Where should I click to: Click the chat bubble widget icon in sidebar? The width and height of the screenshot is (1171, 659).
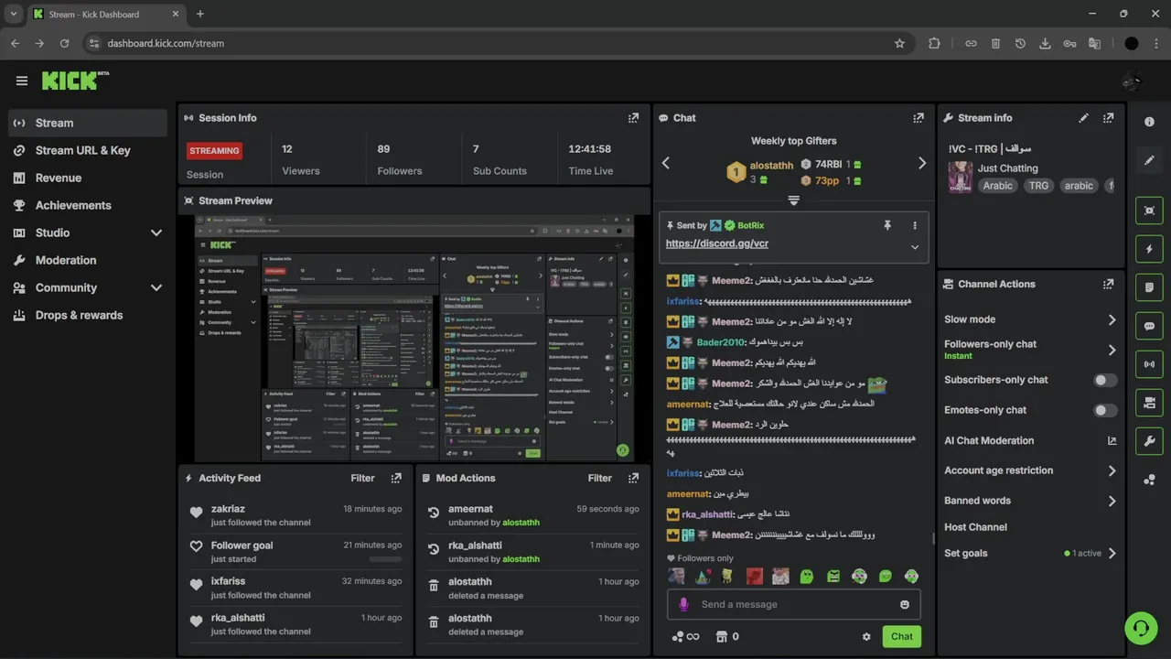coord(1149,326)
